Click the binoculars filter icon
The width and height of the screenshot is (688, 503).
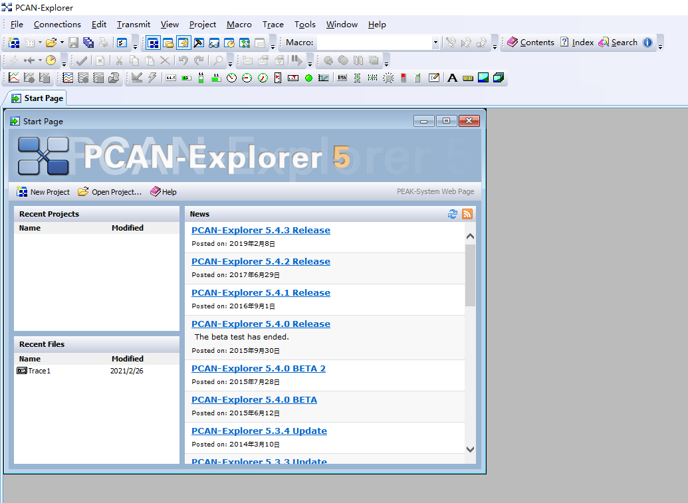(214, 42)
